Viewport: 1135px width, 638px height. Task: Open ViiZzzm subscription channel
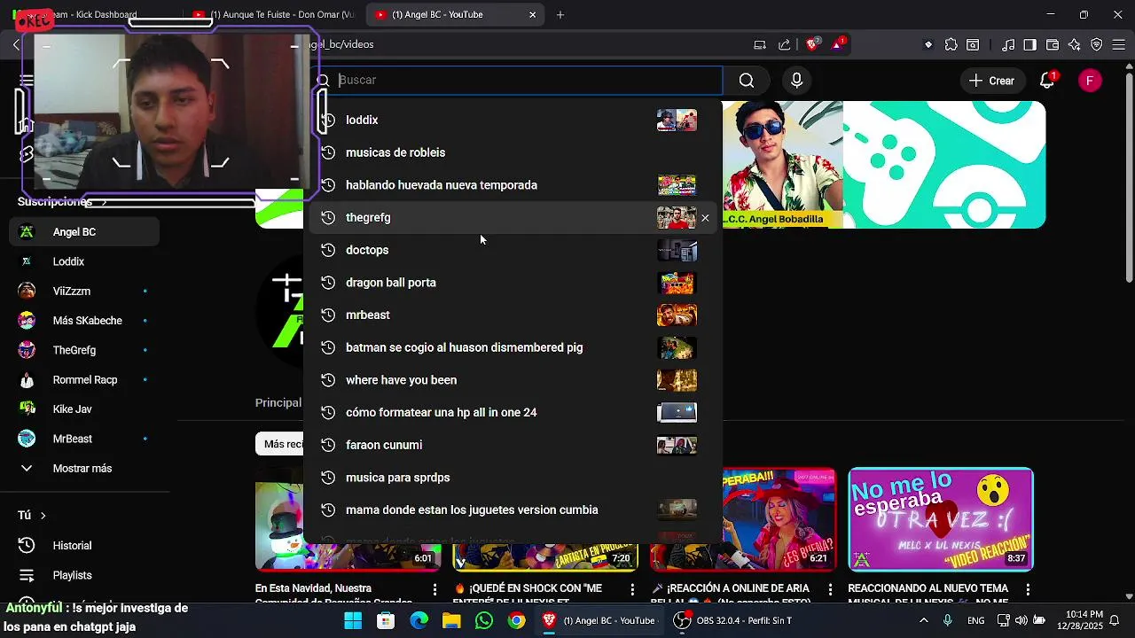pyautogui.click(x=84, y=292)
